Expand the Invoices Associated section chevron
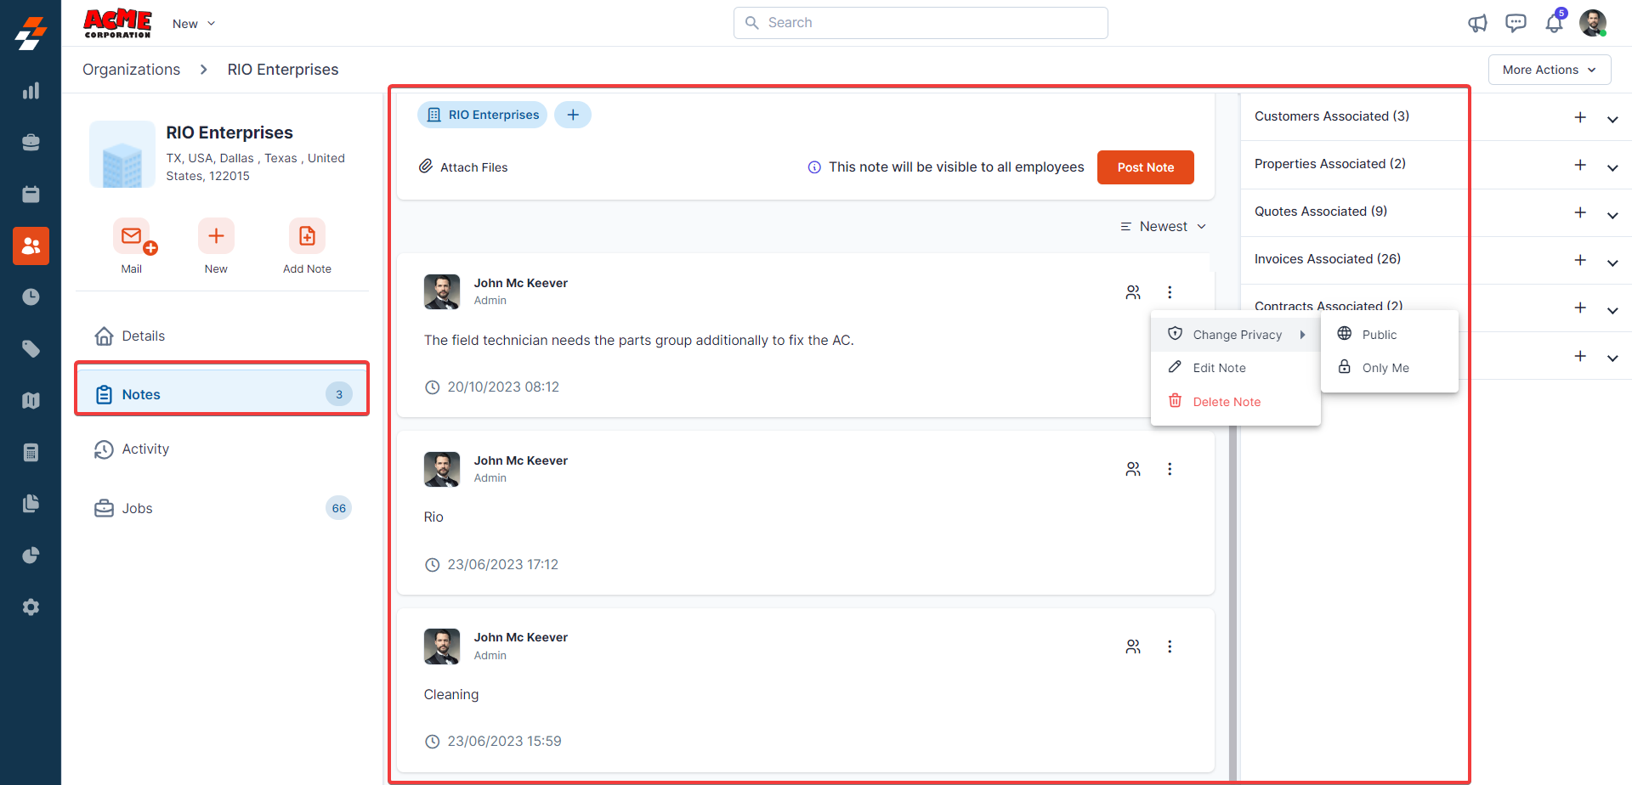This screenshot has width=1632, height=785. 1612,263
